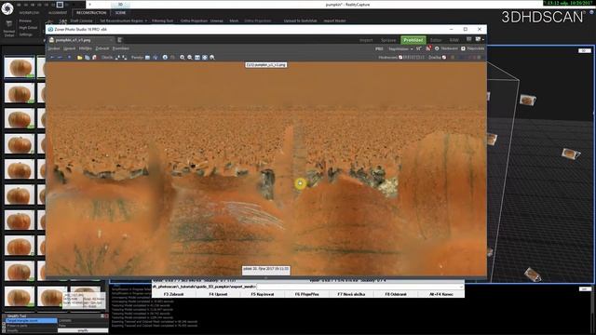This screenshot has height=335, width=596.
Task: Open the Upravit menu in Zoner
Action: pos(69,48)
